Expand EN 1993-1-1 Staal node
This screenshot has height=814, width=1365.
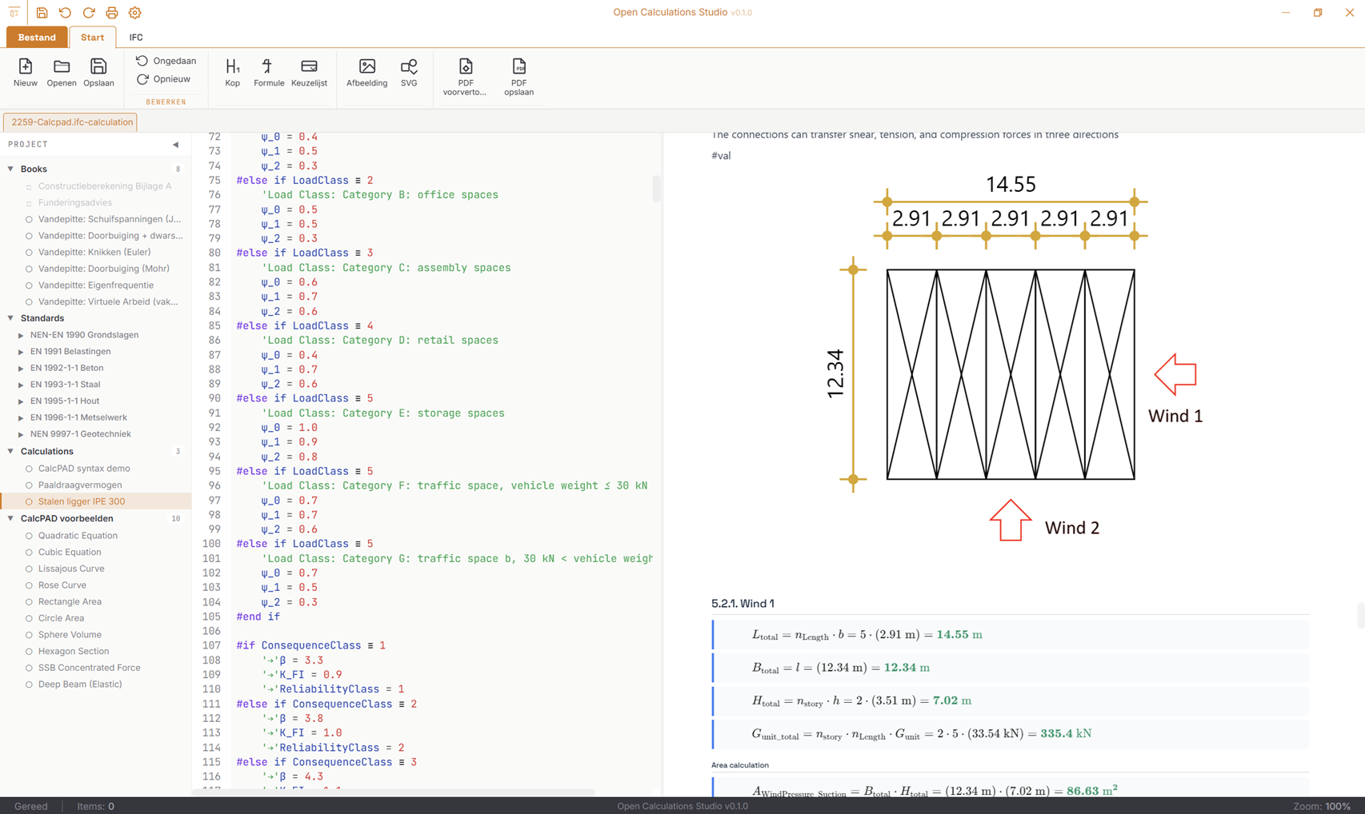click(21, 385)
